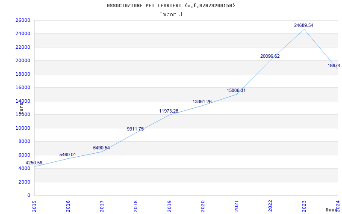Screen dimensions: 342x214
Task: Click the 2022 x-axis label
Action: tap(271, 206)
